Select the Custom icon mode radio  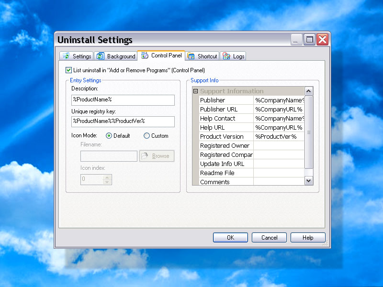(x=146, y=136)
